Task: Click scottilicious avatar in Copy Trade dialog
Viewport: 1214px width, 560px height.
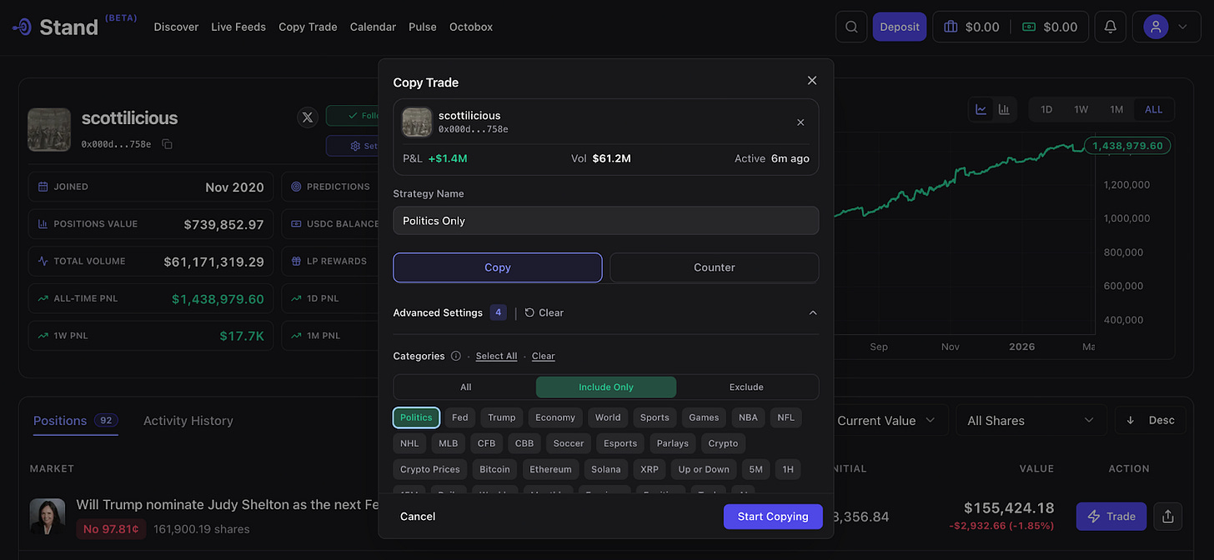Action: 417,122
